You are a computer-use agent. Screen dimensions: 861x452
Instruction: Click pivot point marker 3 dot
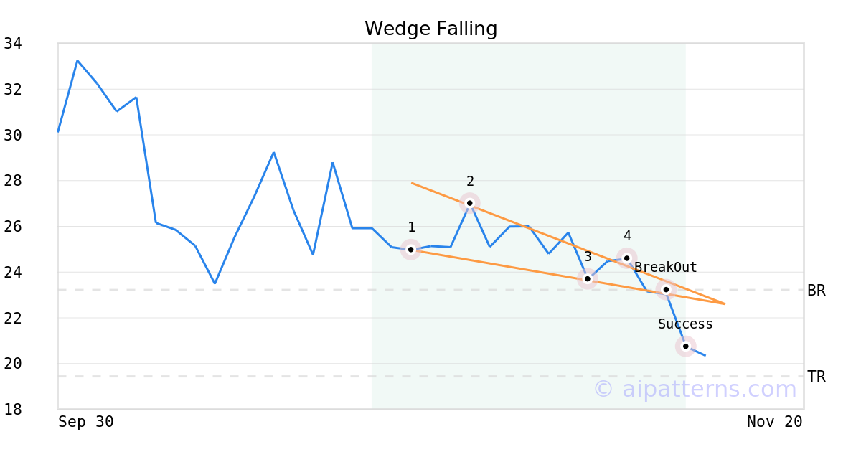[x=588, y=278]
